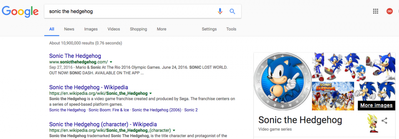
Task: Click the microphone voice search icon
Action: pyautogui.click(x=220, y=11)
